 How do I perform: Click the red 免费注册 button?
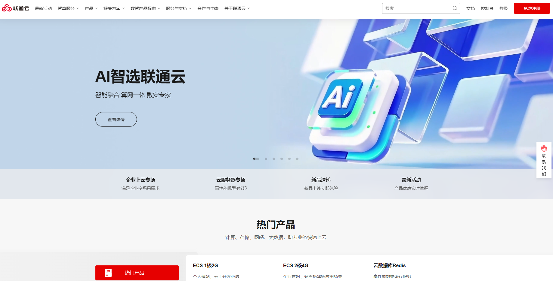(532, 8)
